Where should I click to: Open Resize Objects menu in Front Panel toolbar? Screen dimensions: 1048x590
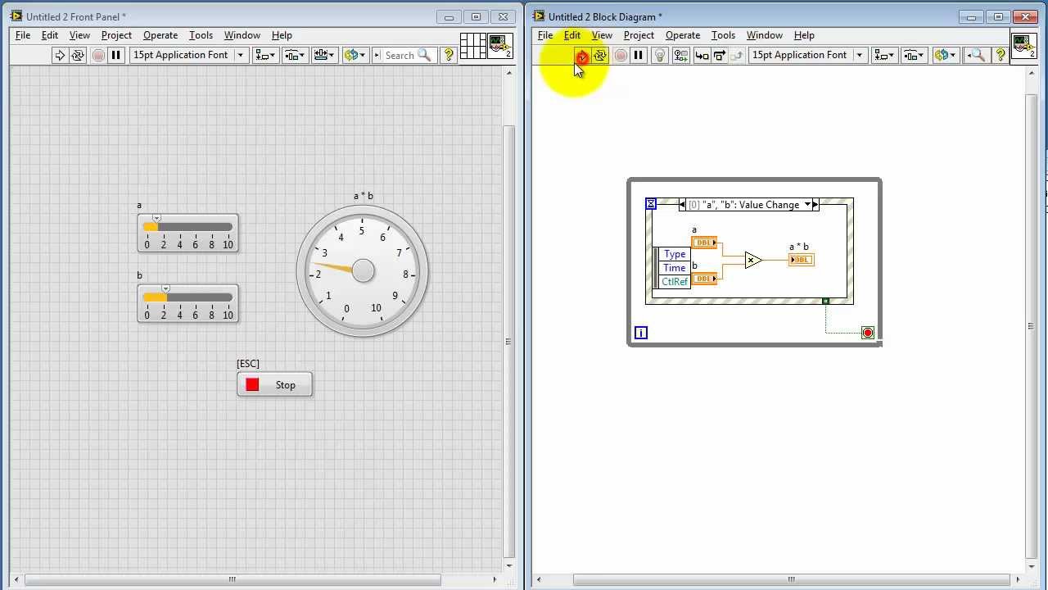click(323, 55)
